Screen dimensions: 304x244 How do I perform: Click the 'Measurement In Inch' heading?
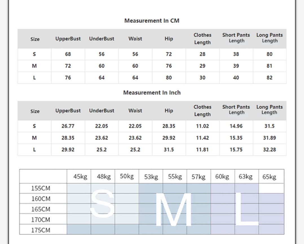[152, 93]
